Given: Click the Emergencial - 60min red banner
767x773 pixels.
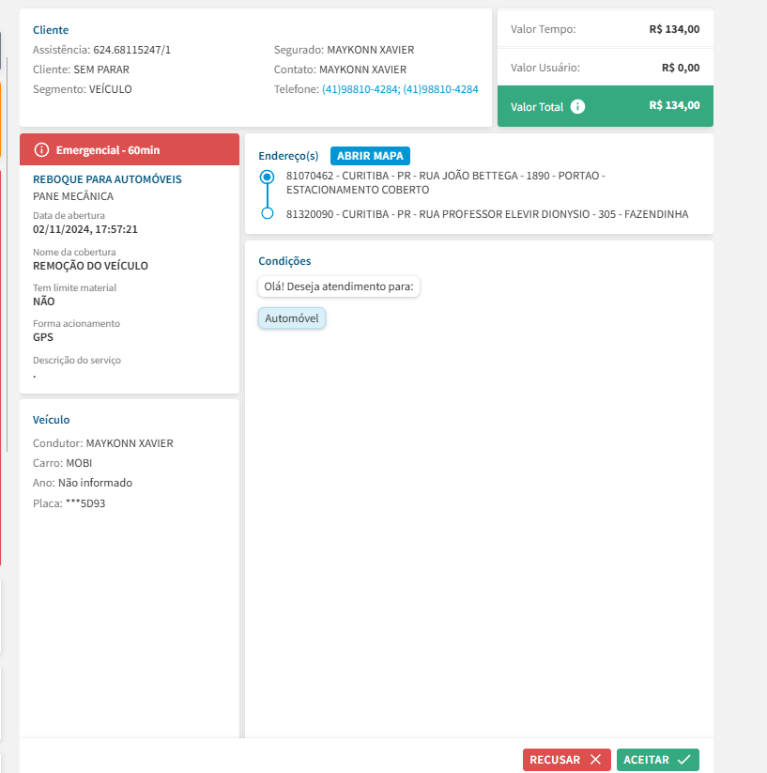Looking at the screenshot, I should [130, 150].
